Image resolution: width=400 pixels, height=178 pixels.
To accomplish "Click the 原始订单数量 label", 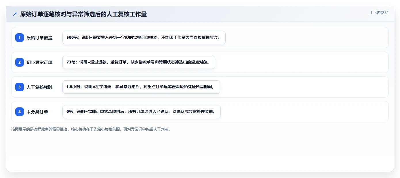I will [x=39, y=38].
